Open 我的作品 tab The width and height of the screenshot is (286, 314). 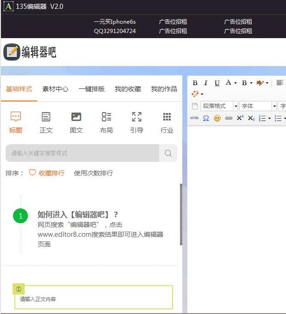pyautogui.click(x=164, y=89)
